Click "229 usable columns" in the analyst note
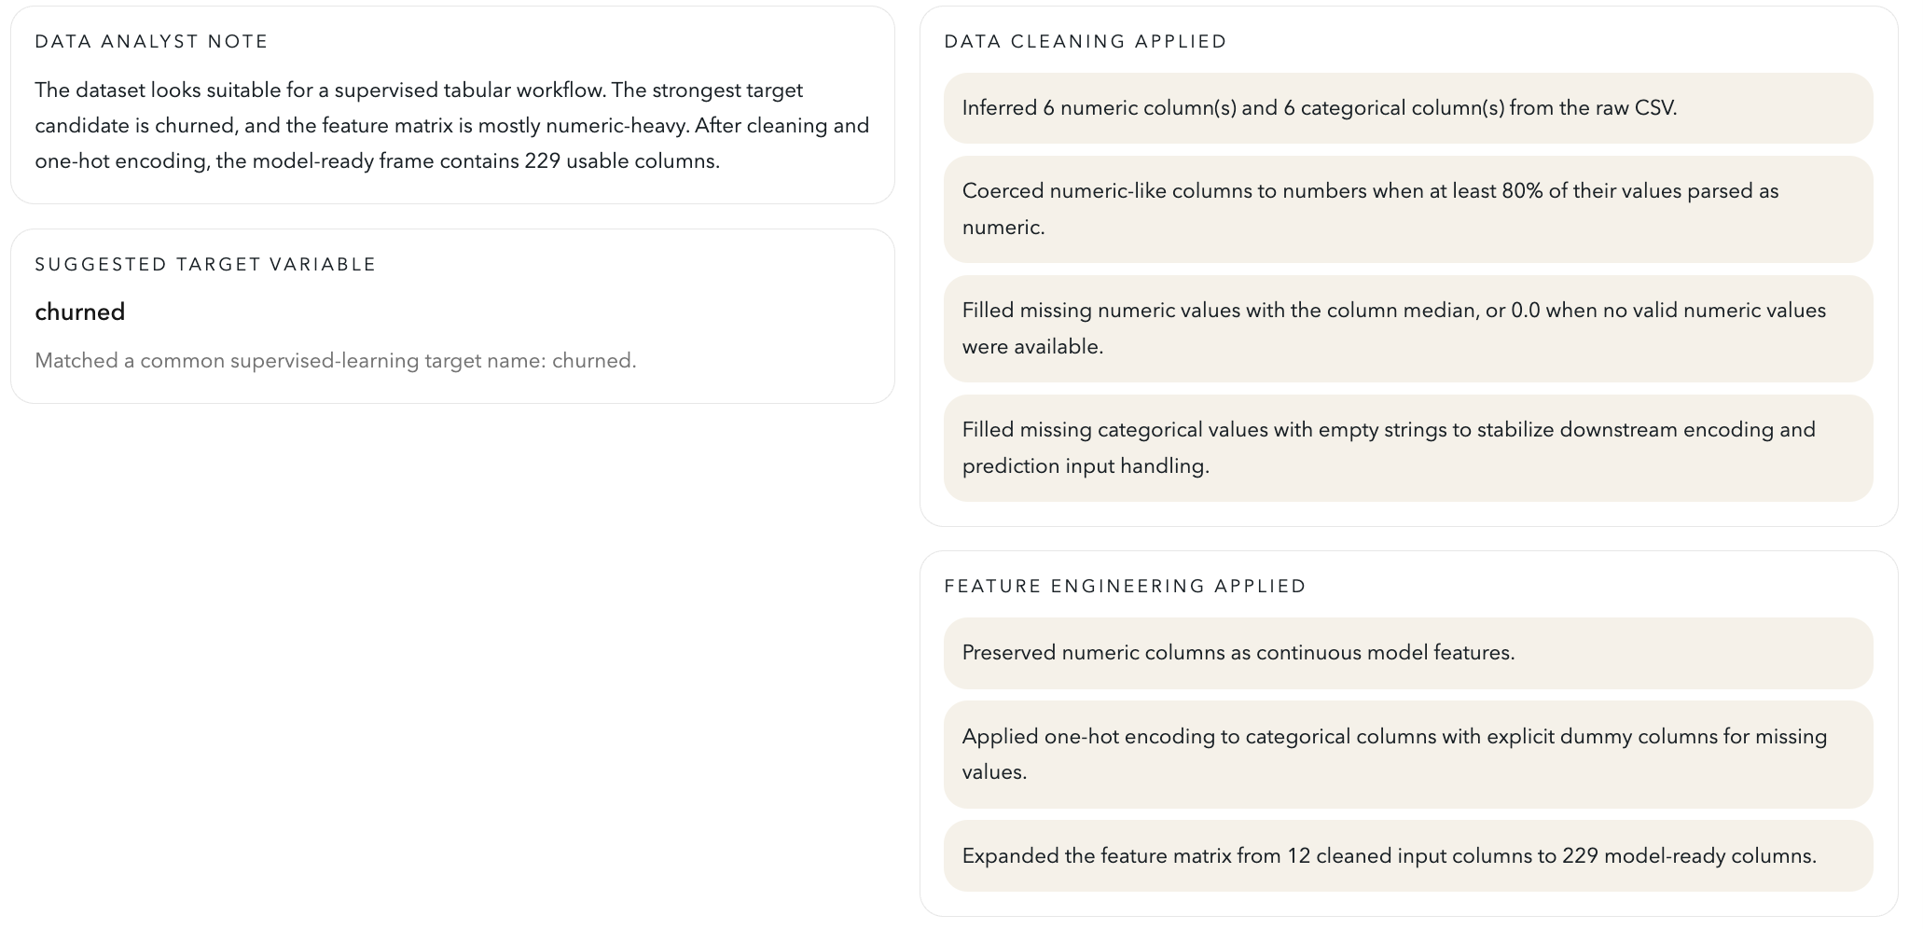1923x929 pixels. (x=621, y=161)
